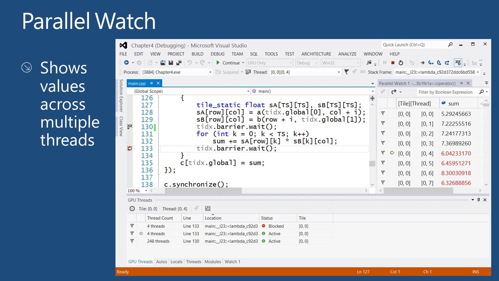Click the Undo icon
The height and width of the screenshot is (281, 499).
coord(190,62)
